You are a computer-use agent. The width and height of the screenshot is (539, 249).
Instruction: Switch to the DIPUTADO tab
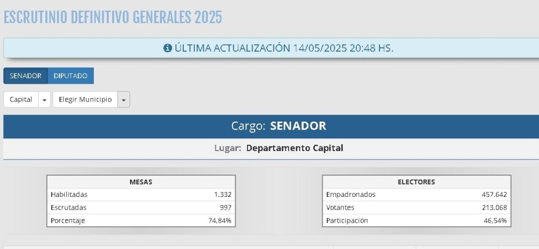click(x=71, y=76)
